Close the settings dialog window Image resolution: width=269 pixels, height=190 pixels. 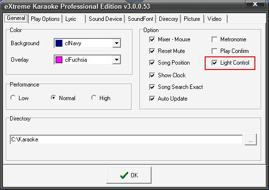[x=255, y=4]
